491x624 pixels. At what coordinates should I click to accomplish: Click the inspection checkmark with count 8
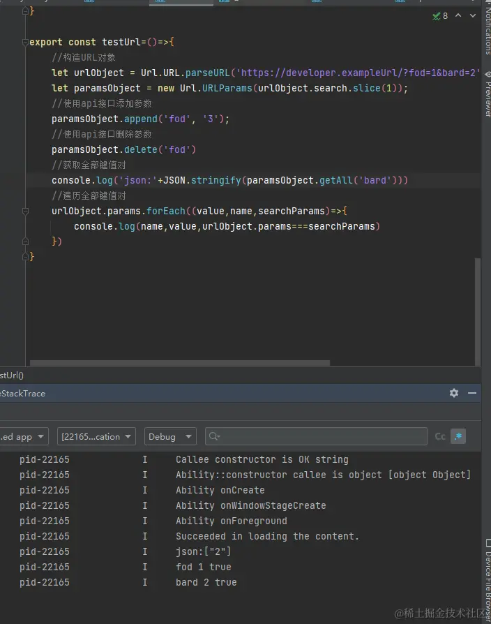[439, 16]
